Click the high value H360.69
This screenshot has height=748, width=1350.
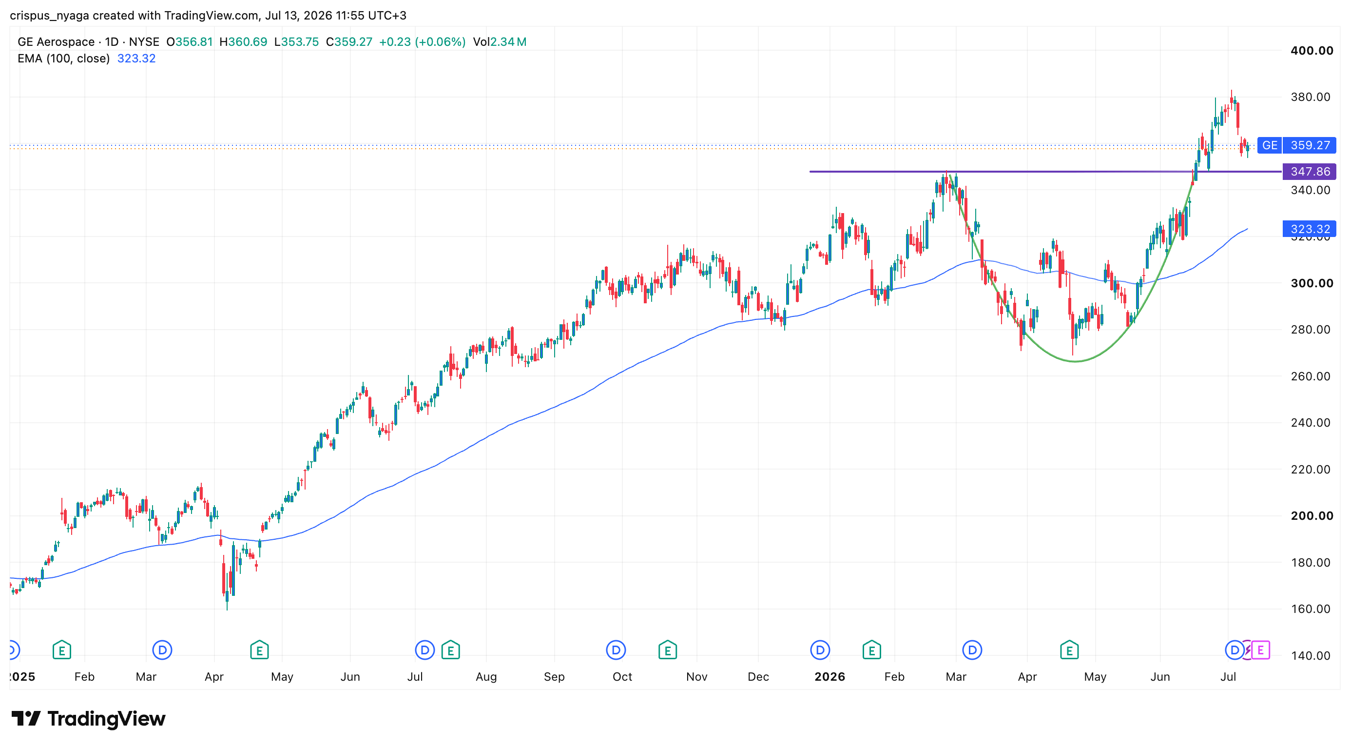(x=243, y=42)
